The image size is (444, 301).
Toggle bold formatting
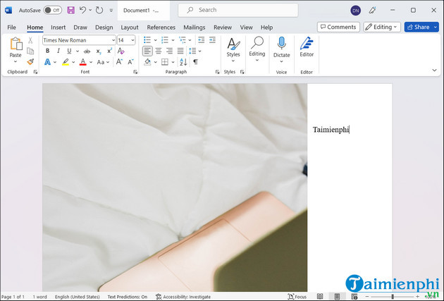48,51
